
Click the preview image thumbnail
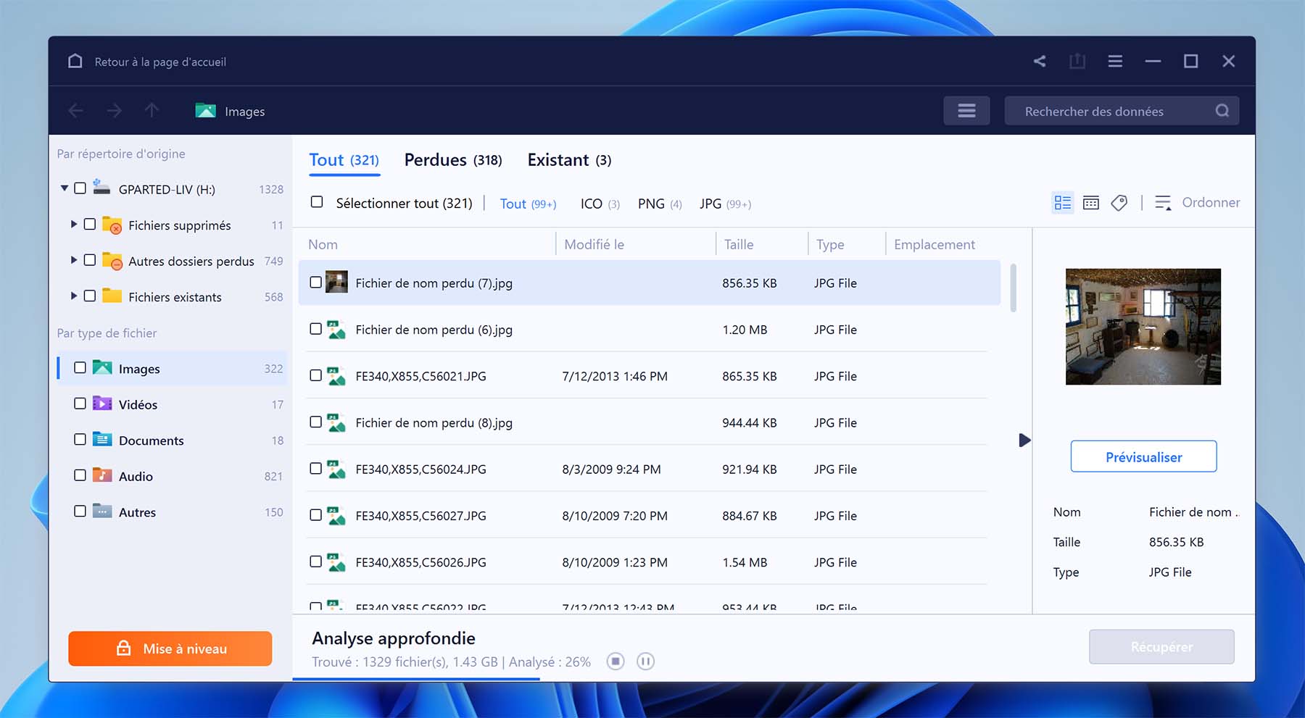click(1143, 327)
